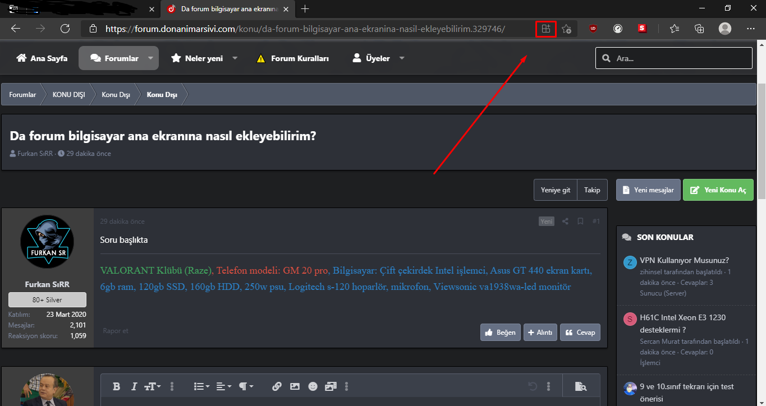
Task: Click the browser address bar URL
Action: 305,29
